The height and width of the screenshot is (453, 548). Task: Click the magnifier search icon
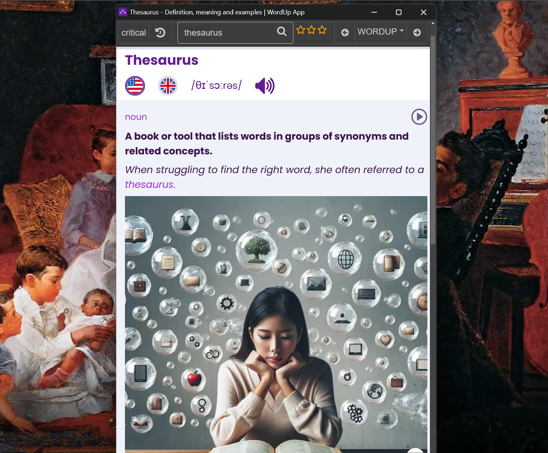click(x=282, y=32)
